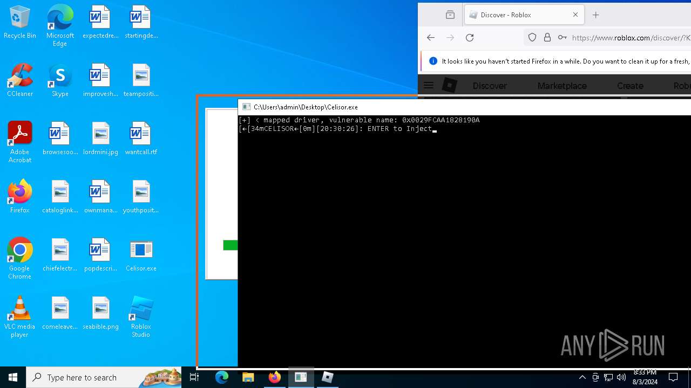Open Edge from the taskbar
This screenshot has width=691, height=388.
222,377
